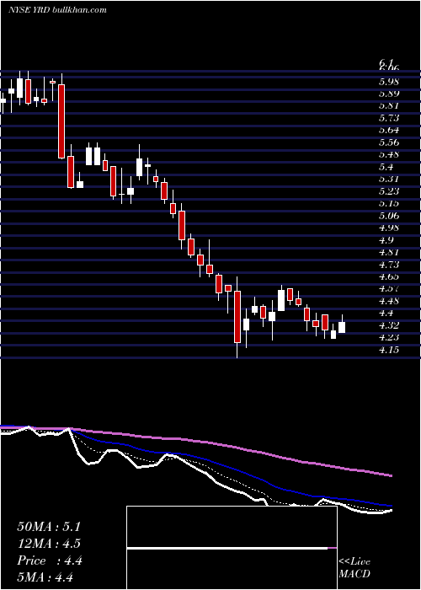Click the 5.23 price axis label
The width and height of the screenshot is (421, 590).
(x=389, y=191)
